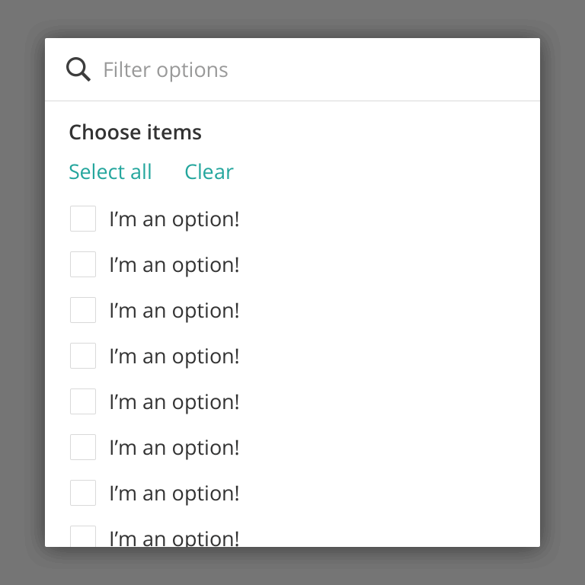
Task: Focus the Filter options input field
Action: tap(305, 70)
